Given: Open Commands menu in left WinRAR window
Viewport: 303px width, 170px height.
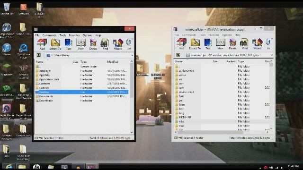Looking at the screenshot, I should 49,35.
